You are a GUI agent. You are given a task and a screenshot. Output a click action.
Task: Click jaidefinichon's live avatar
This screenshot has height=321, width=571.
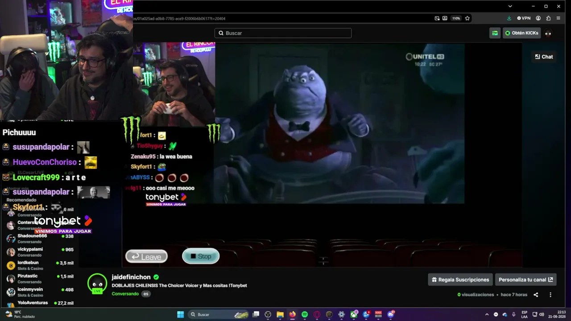coord(97,284)
